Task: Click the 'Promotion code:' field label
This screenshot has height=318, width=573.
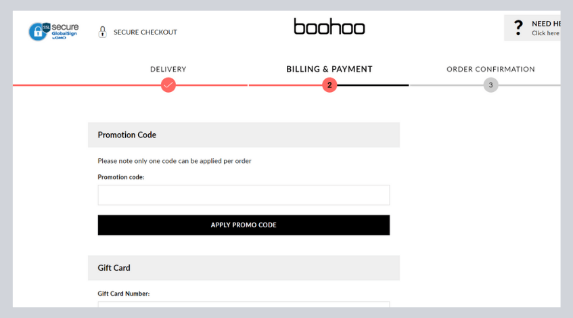Action: pos(121,177)
